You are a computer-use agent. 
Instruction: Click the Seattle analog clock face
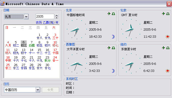[x=77, y=63]
